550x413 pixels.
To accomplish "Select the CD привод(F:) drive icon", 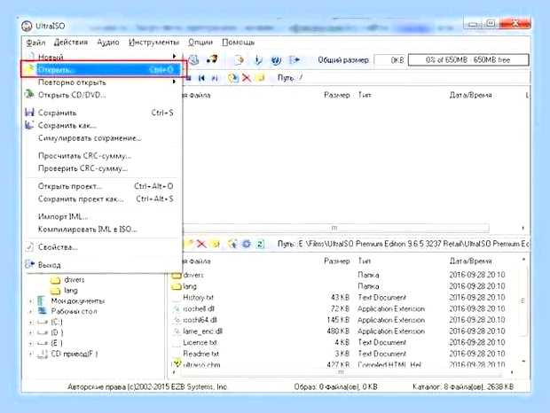I will (43, 355).
